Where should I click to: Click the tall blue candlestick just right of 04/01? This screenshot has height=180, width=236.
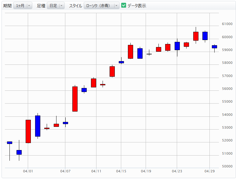coord(38,126)
